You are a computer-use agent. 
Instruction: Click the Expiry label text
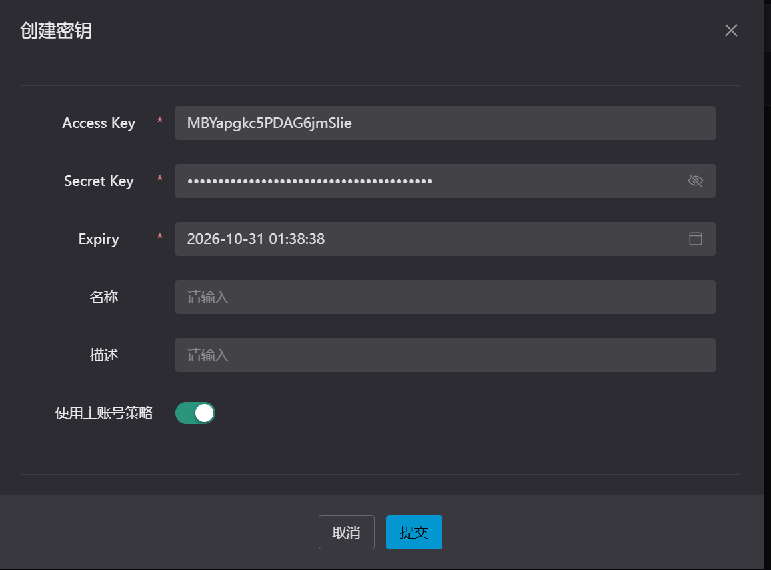99,239
